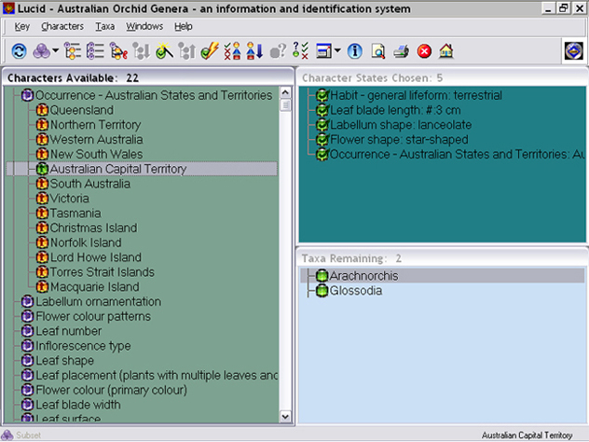
Task: Click the window layout icon in toolbar
Action: tap(323, 51)
